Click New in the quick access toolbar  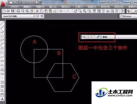pyautogui.click(x=11, y=2)
